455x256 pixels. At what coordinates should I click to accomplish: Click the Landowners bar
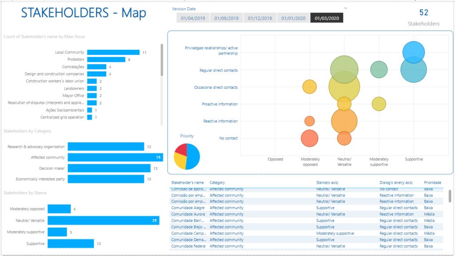pyautogui.click(x=92, y=88)
